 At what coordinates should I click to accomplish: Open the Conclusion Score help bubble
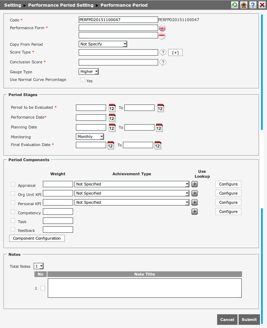coord(163,62)
